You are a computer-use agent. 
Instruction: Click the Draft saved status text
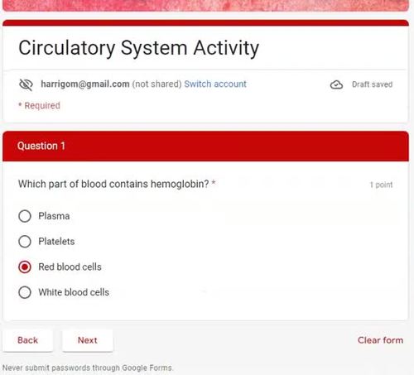[x=372, y=84]
